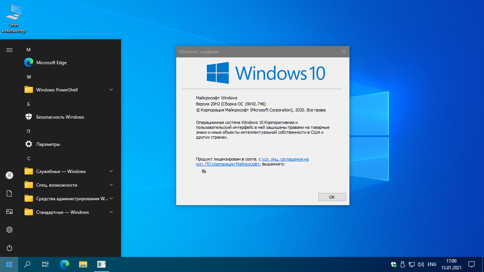Open Pictures icon in Start menu rail

point(9,212)
